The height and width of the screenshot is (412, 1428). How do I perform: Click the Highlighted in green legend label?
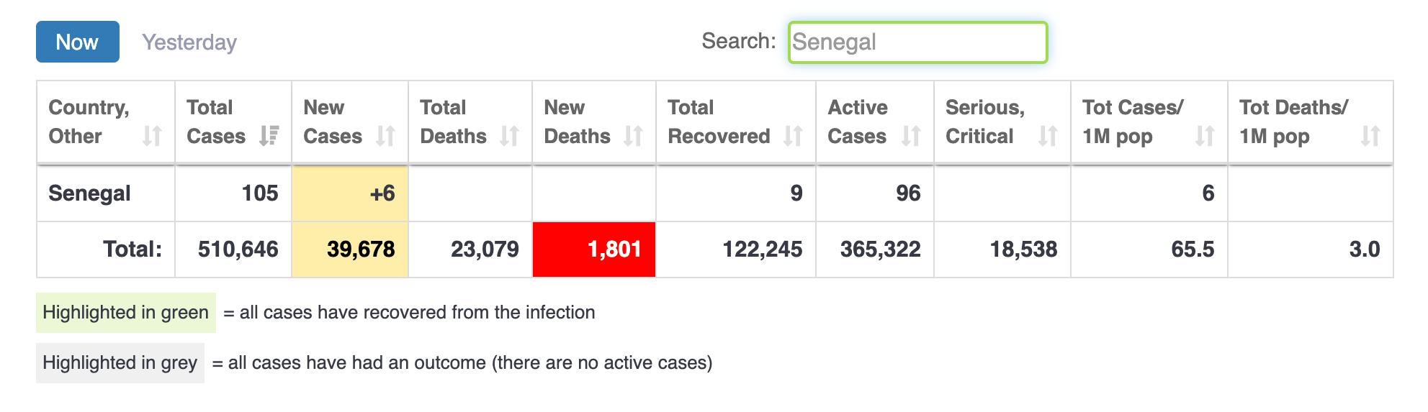126,313
